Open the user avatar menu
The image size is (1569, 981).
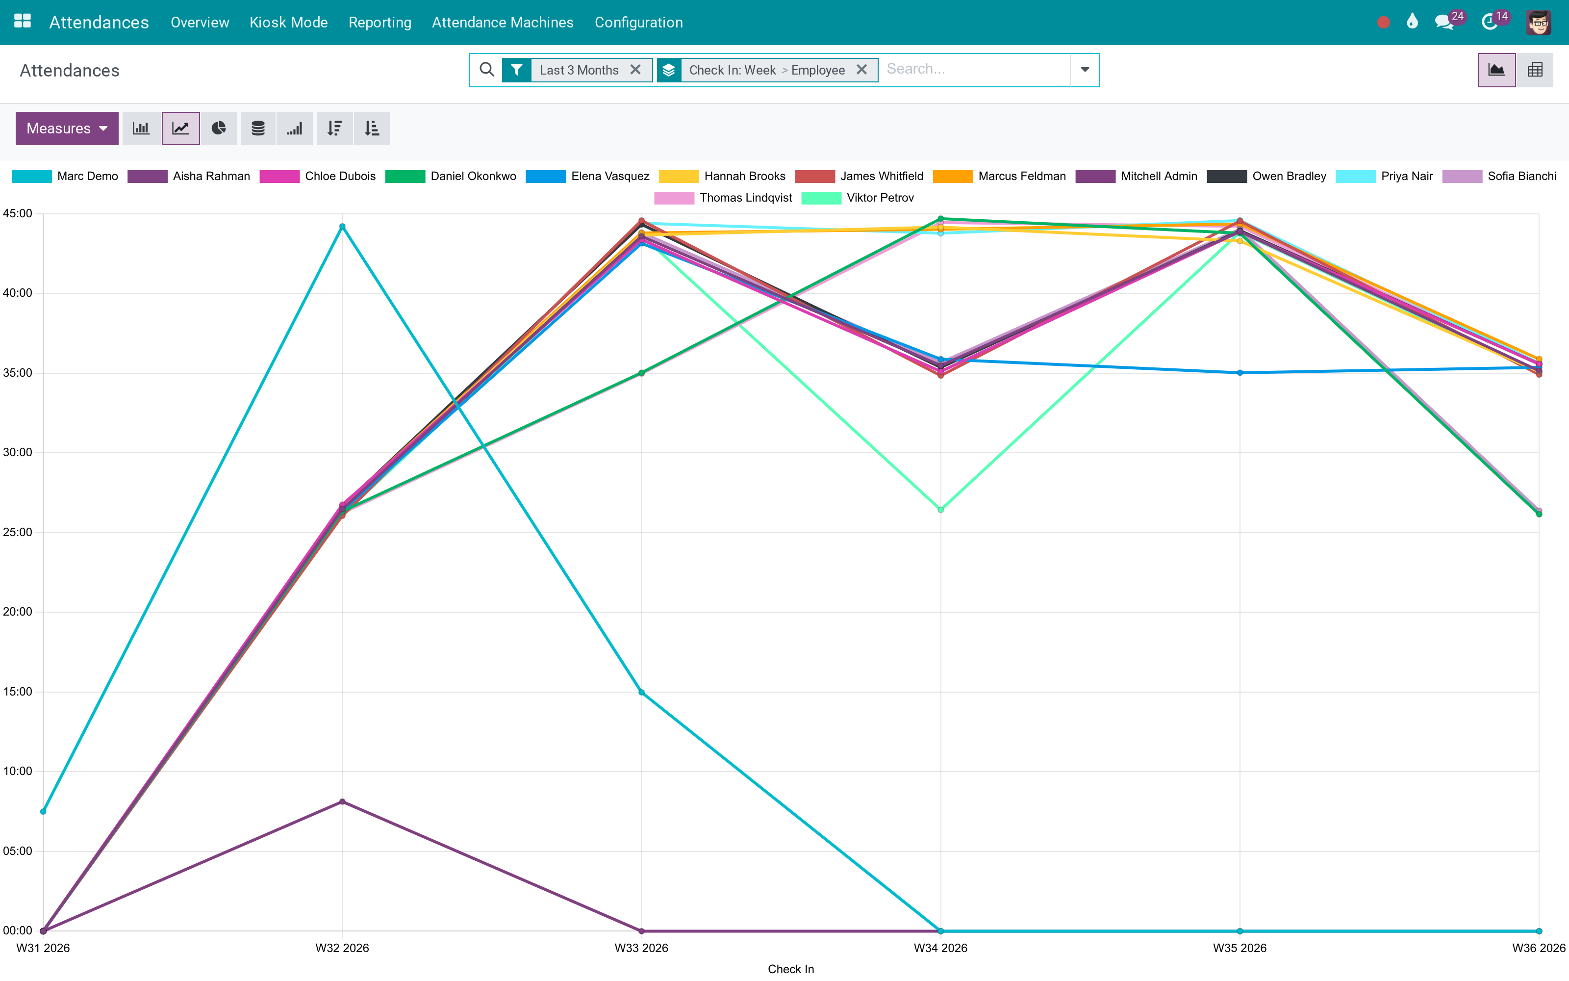[x=1539, y=23]
